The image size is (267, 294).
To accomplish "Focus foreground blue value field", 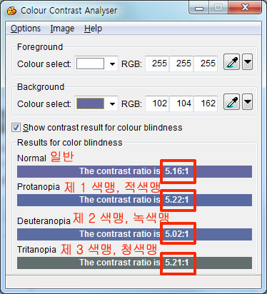I will (206, 64).
